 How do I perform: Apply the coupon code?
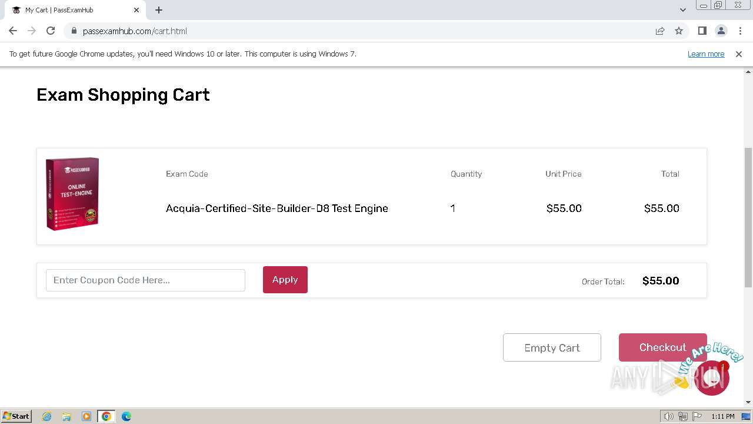285,280
